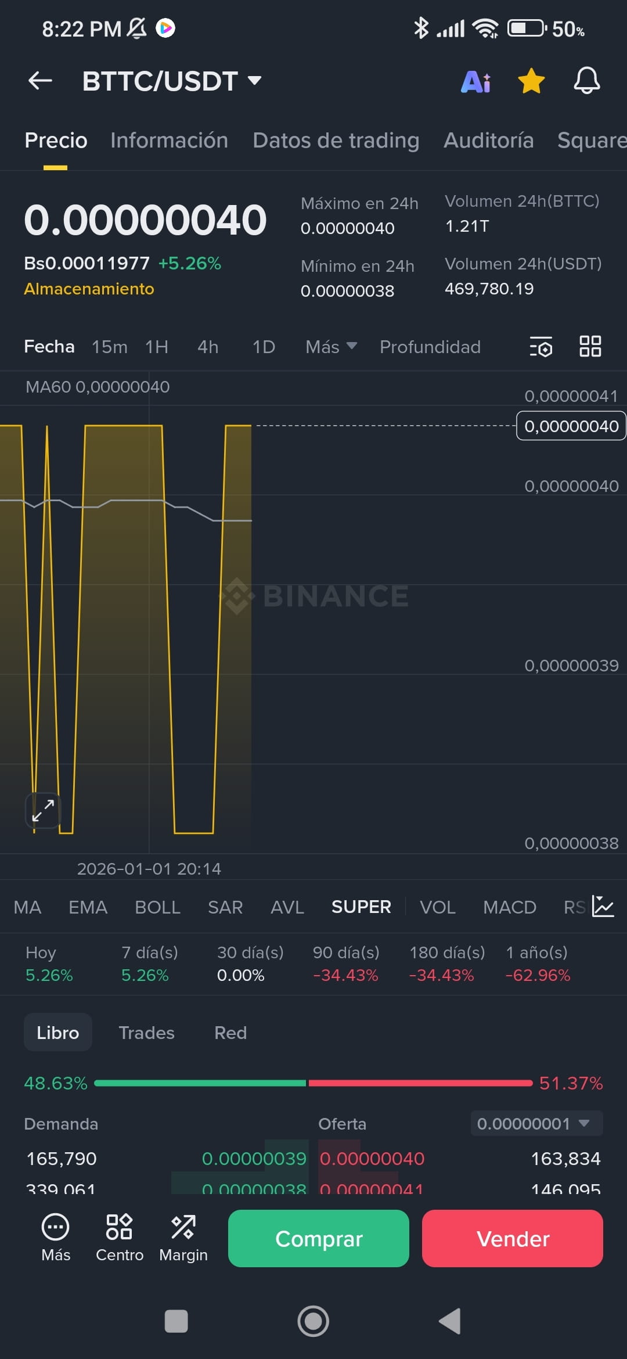The width and height of the screenshot is (627, 1359).
Task: Select the 4h timeframe
Action: pyautogui.click(x=208, y=347)
